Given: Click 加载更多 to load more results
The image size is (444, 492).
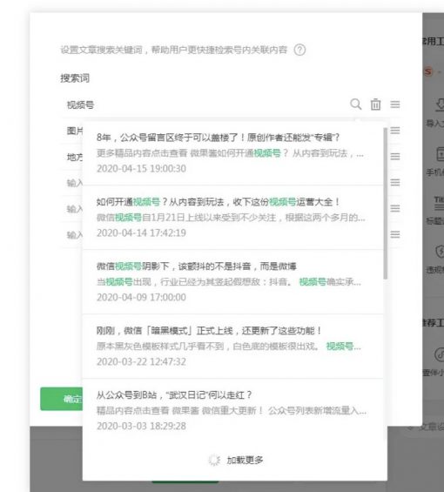Looking at the screenshot, I should pos(236,460).
